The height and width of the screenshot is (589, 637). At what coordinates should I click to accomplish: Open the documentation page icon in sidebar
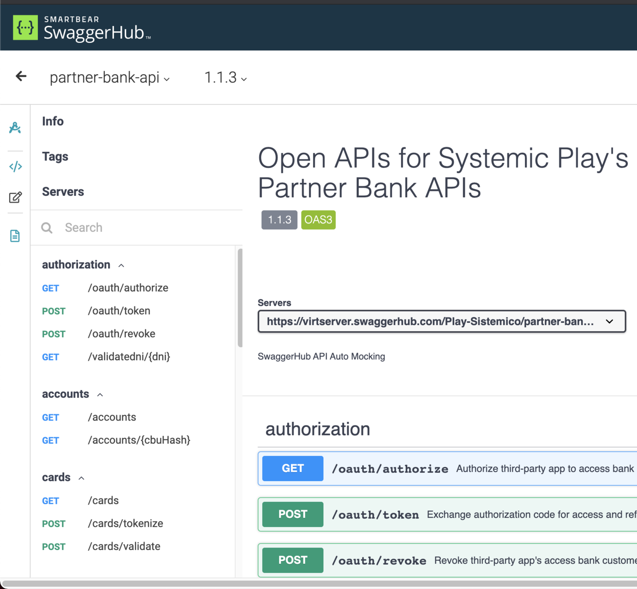click(15, 236)
